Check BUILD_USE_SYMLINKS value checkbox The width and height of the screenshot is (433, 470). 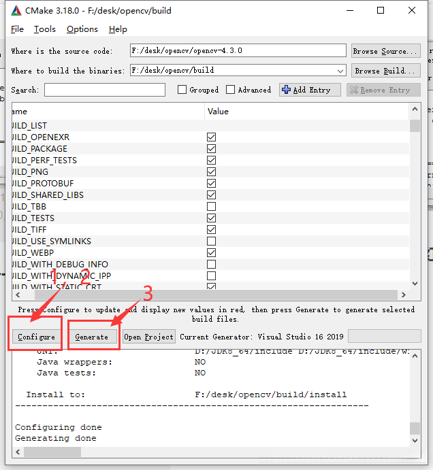[x=211, y=241]
